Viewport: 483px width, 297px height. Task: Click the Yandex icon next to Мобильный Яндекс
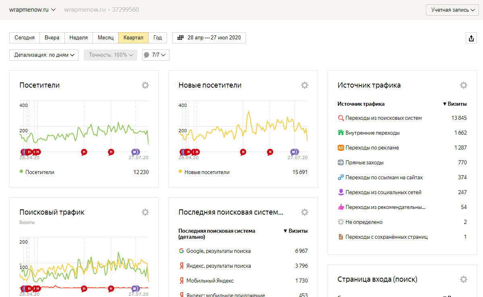pyautogui.click(x=182, y=281)
